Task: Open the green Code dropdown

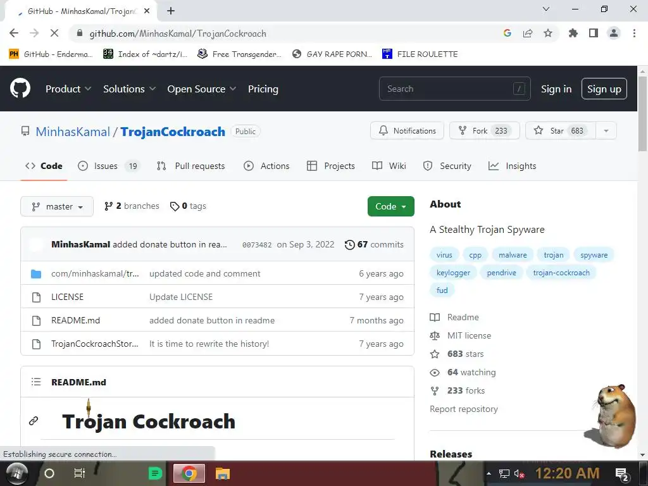Action: [x=391, y=206]
